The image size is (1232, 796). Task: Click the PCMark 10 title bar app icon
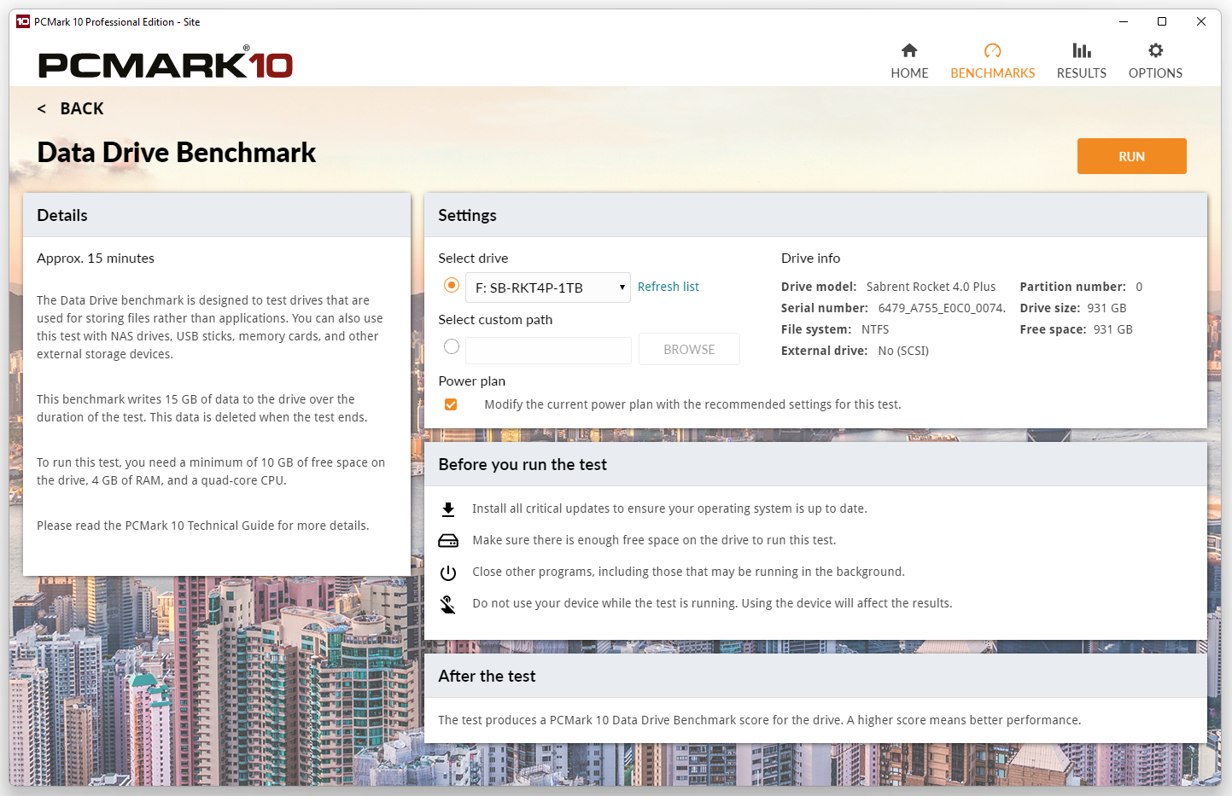pos(23,21)
